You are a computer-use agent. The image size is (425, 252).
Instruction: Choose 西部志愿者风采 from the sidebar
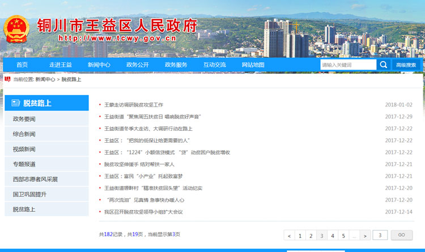pos(35,179)
